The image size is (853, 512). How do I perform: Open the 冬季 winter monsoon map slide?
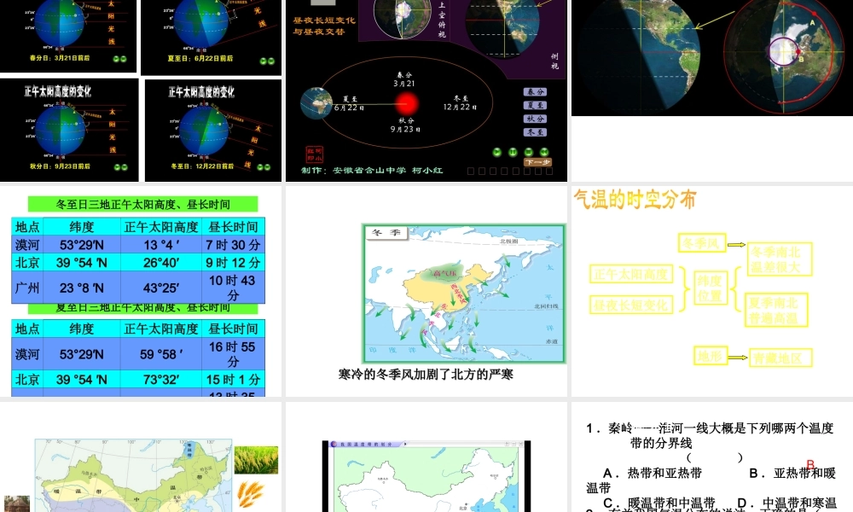tap(464, 294)
